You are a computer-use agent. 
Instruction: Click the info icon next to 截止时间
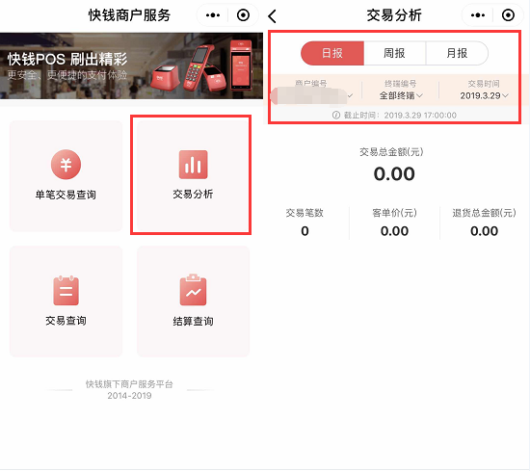click(x=336, y=116)
